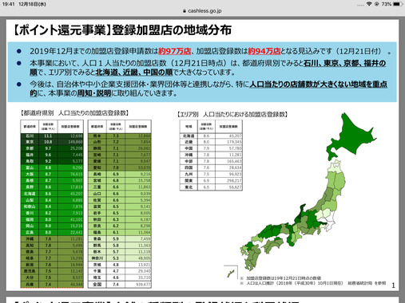This screenshot has width=405, height=303.
Task: Tap the lock icon beside cashless.go.jp
Action: [184, 11]
